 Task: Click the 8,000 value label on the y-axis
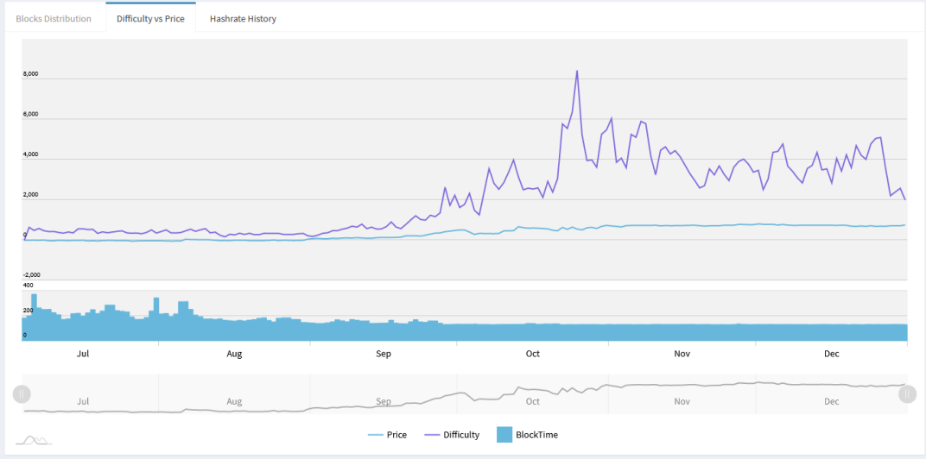31,74
